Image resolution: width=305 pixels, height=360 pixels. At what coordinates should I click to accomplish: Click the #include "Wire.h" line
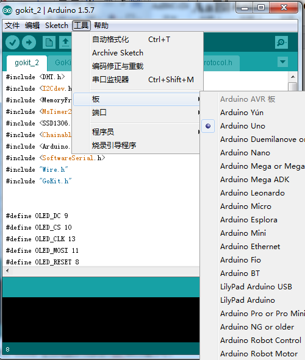coord(37,170)
